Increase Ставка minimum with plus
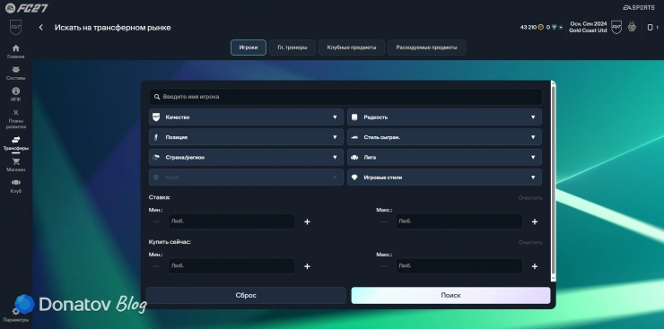 click(x=307, y=221)
